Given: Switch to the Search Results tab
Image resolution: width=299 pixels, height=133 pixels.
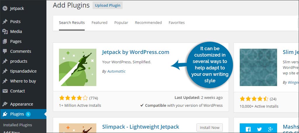Looking at the screenshot, I should pos(72,23).
